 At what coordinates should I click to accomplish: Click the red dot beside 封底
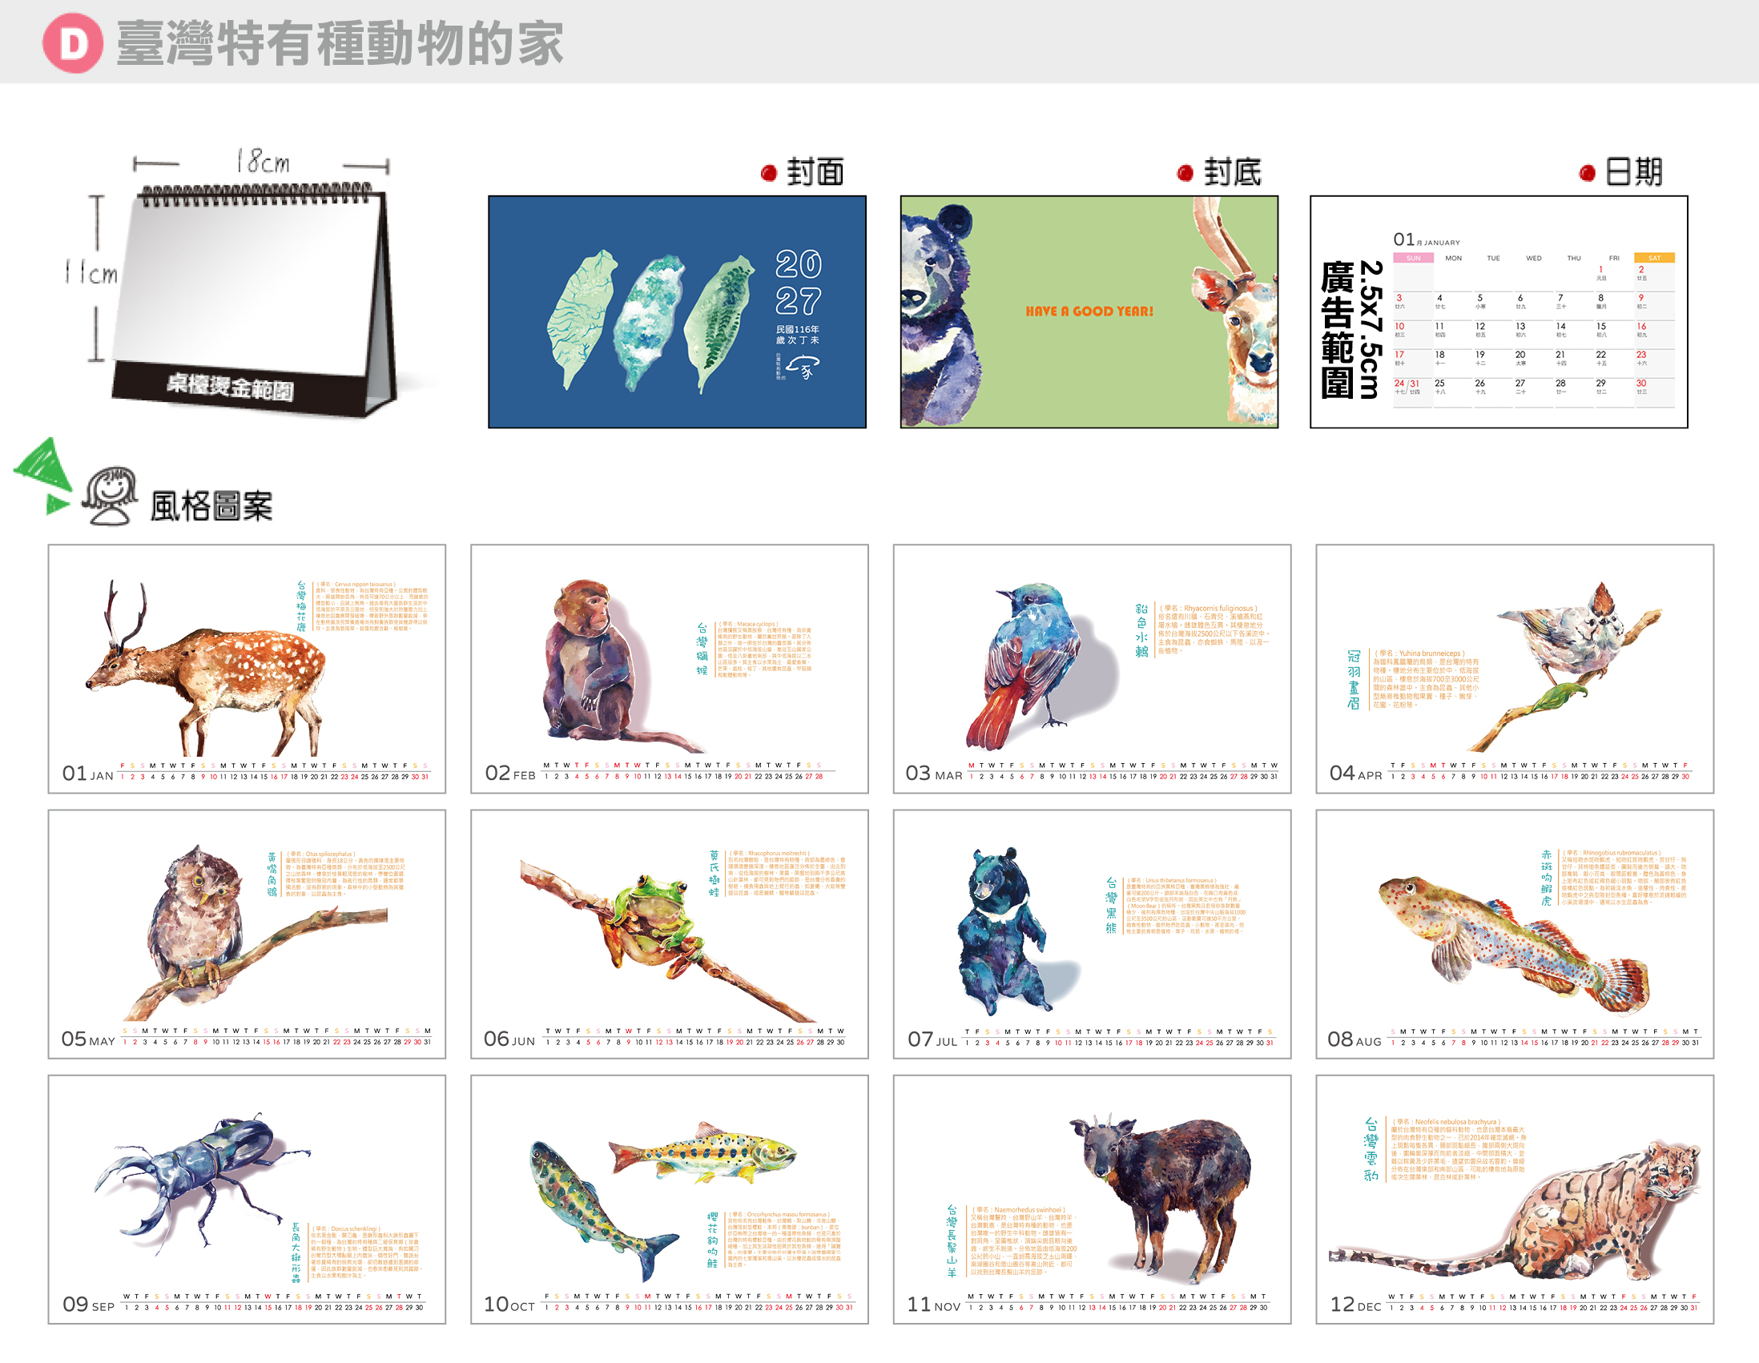[1185, 173]
